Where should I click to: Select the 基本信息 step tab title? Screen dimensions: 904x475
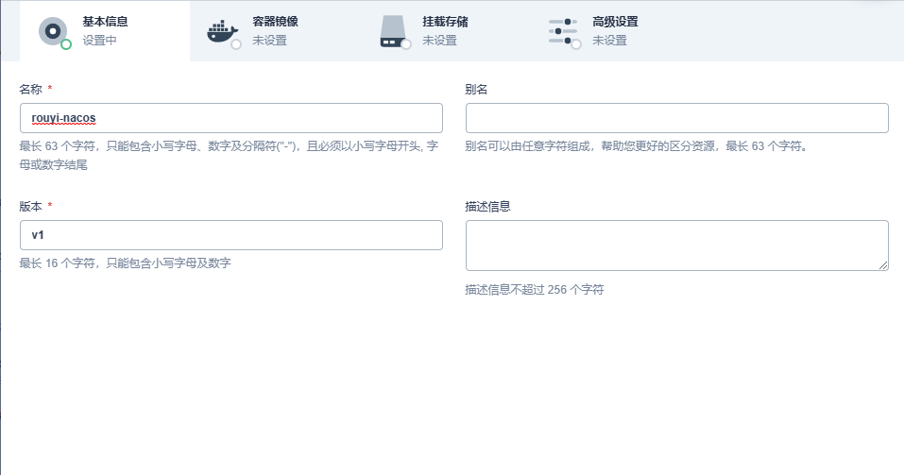pos(105,22)
